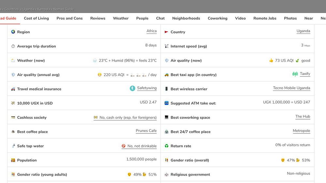The image size is (326, 183).
Task: Switch to the Neighborhoods tab
Action: tap(186, 18)
